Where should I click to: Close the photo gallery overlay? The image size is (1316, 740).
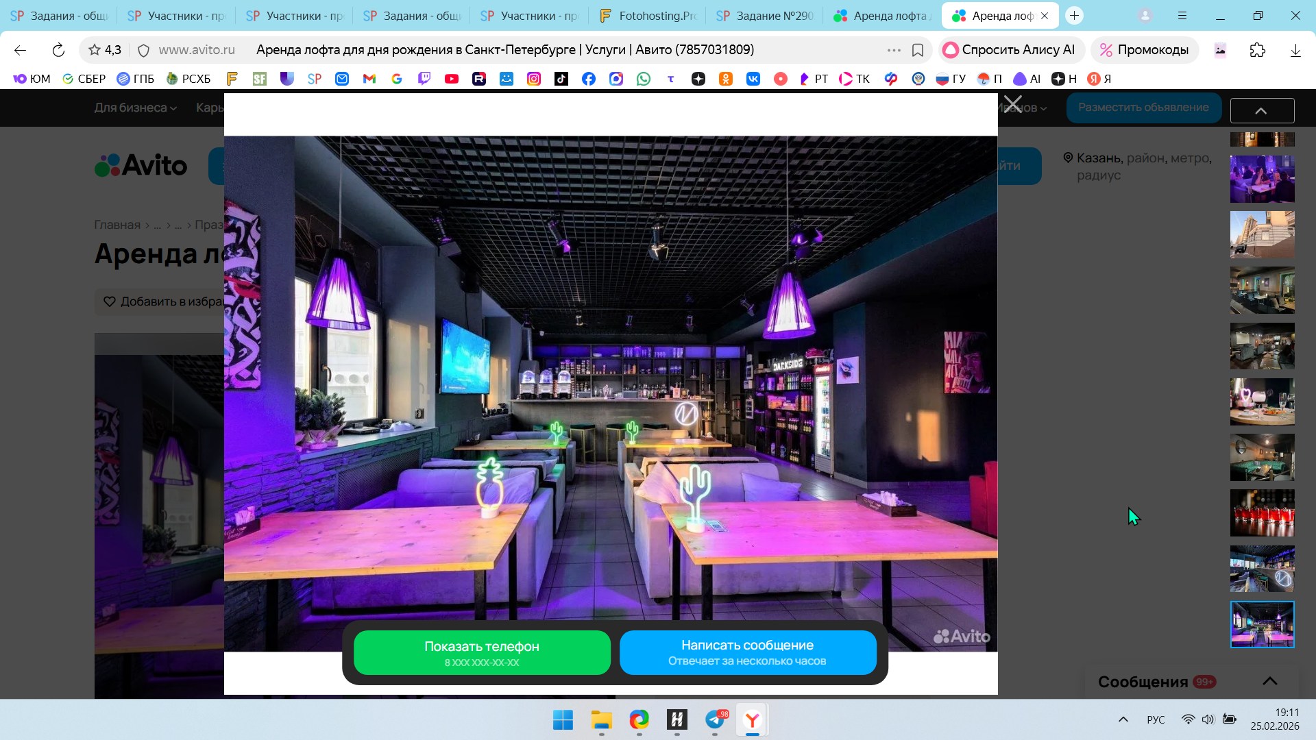[1012, 105]
